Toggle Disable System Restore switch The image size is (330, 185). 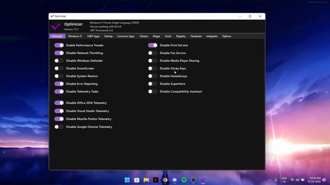(x=59, y=76)
